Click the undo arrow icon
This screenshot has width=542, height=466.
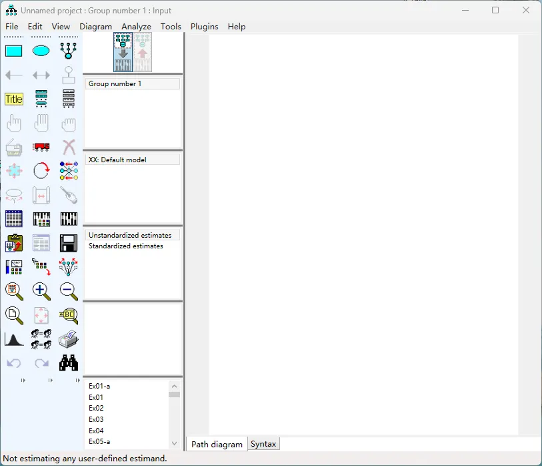pos(14,364)
